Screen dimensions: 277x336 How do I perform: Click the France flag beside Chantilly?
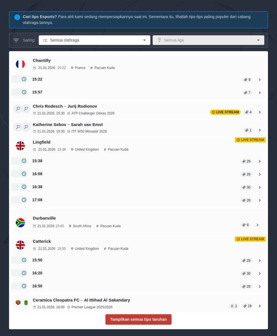20,64
